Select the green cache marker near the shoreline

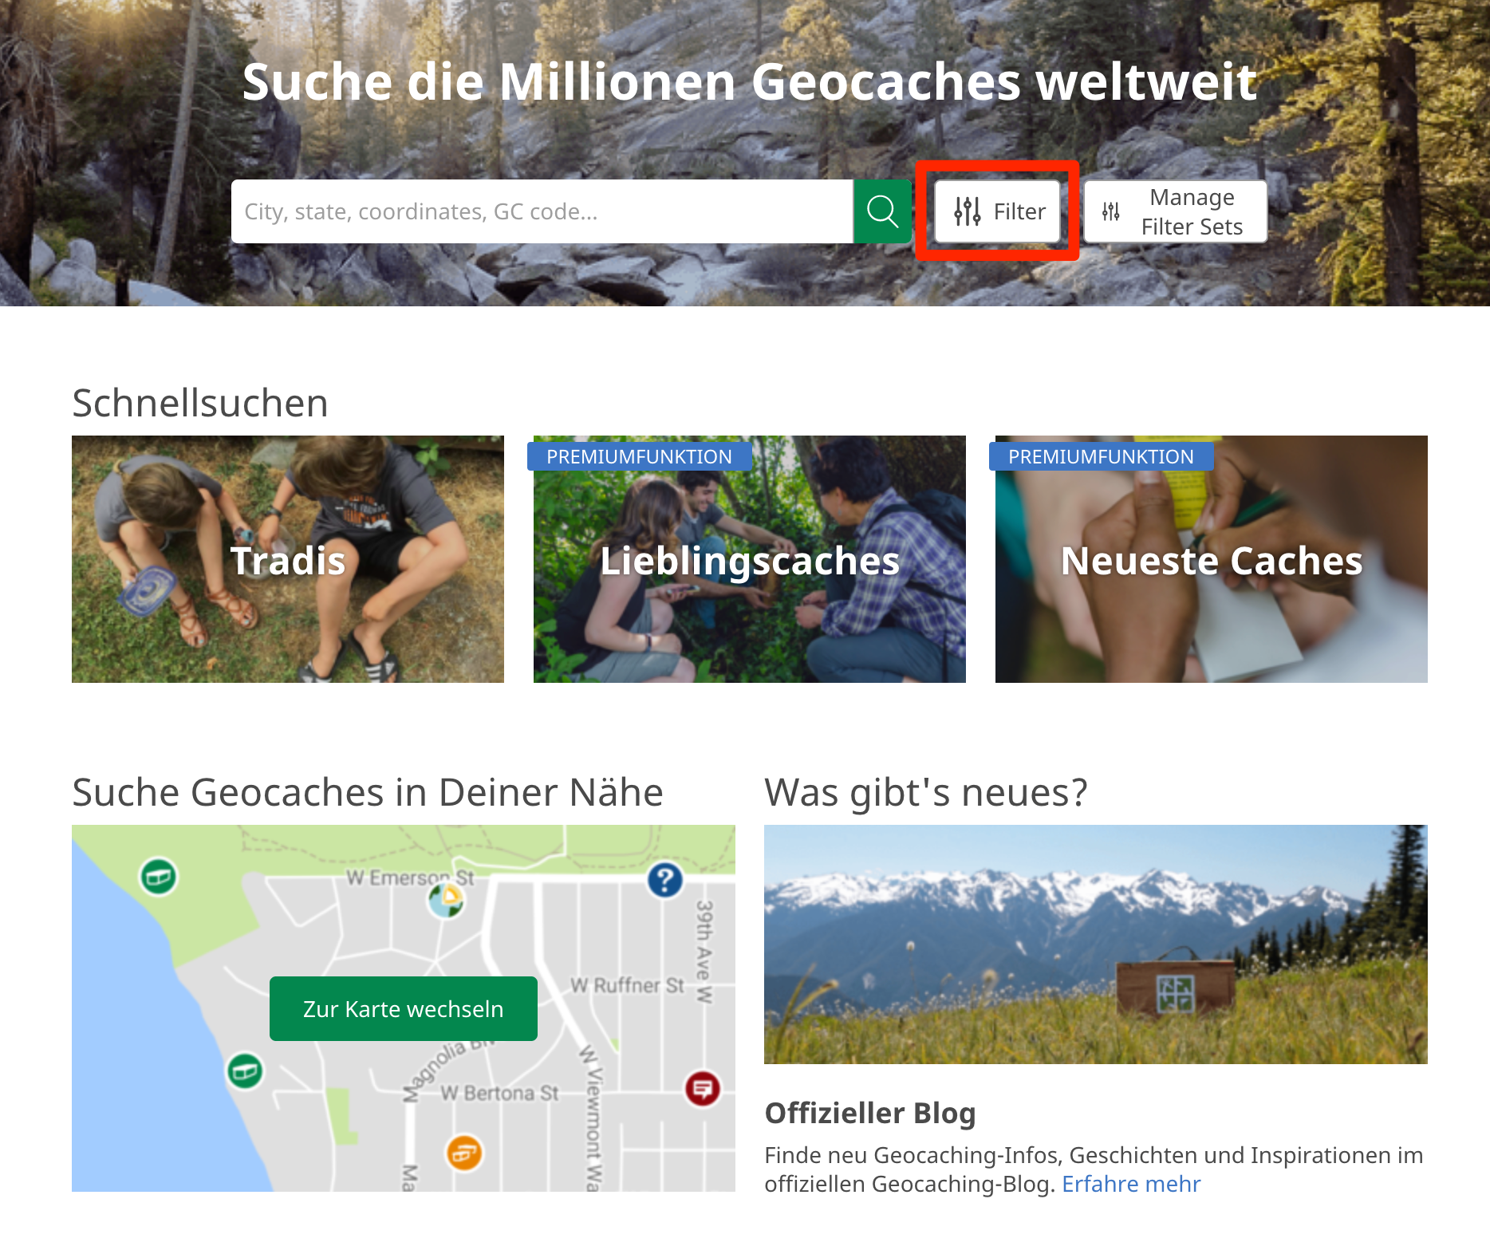(245, 1071)
